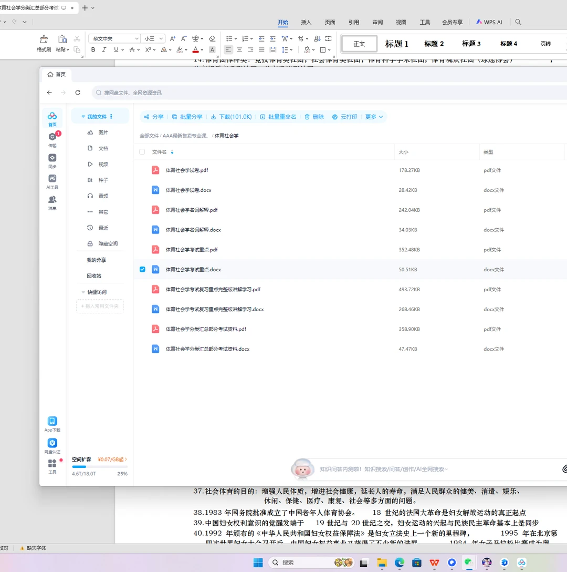Switch to the 视图 ribbon tab
567x572 pixels.
point(401,22)
